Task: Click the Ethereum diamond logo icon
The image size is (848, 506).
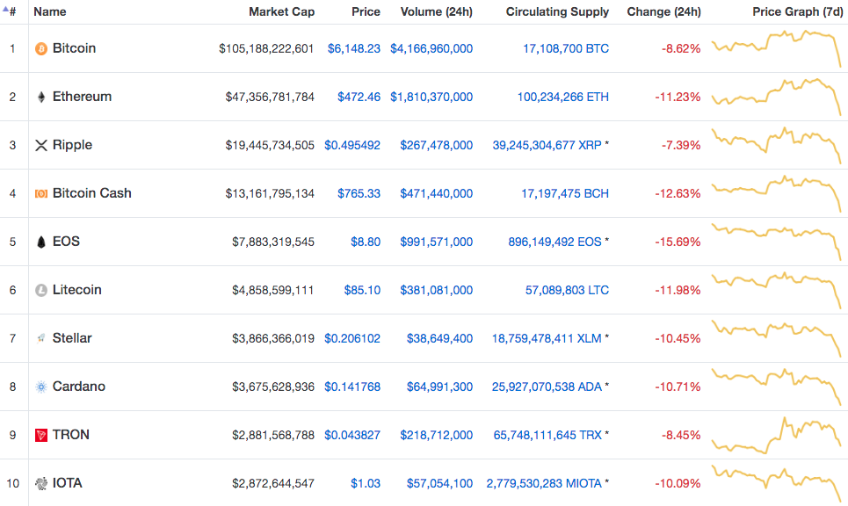Action: point(40,98)
